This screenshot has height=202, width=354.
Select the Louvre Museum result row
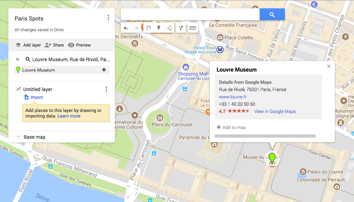point(62,70)
